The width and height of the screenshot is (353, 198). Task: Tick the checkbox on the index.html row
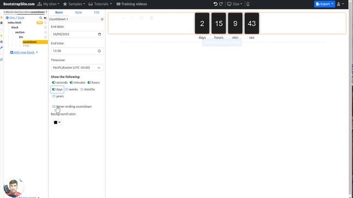45,23
